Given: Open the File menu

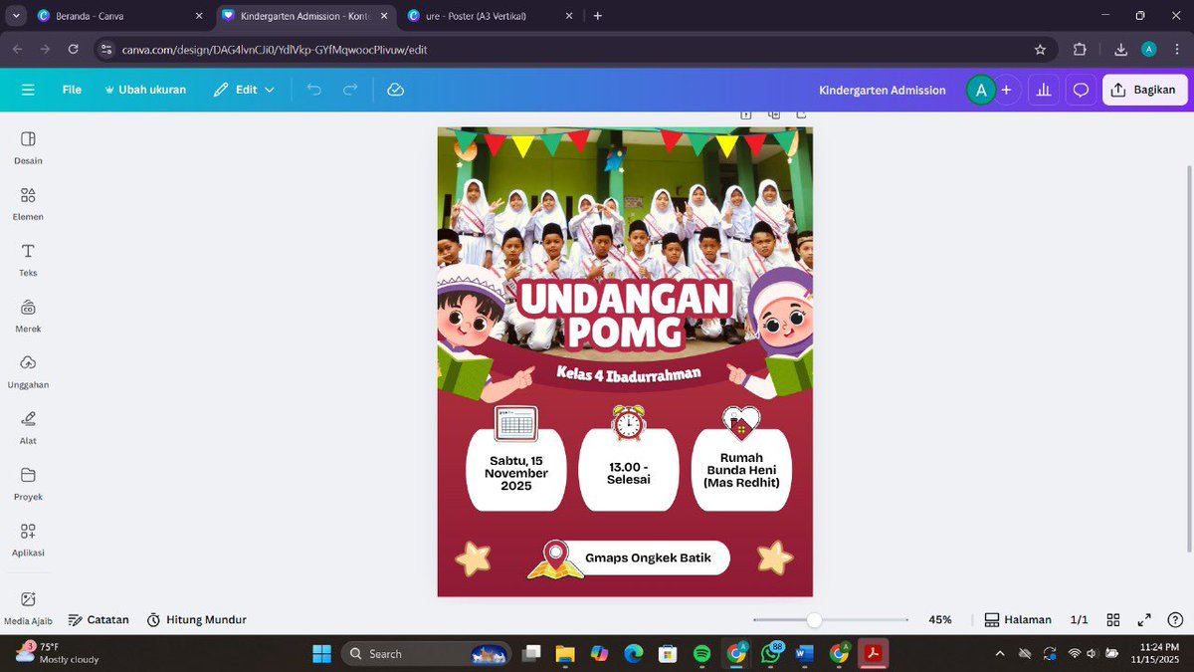Looking at the screenshot, I should click(72, 90).
